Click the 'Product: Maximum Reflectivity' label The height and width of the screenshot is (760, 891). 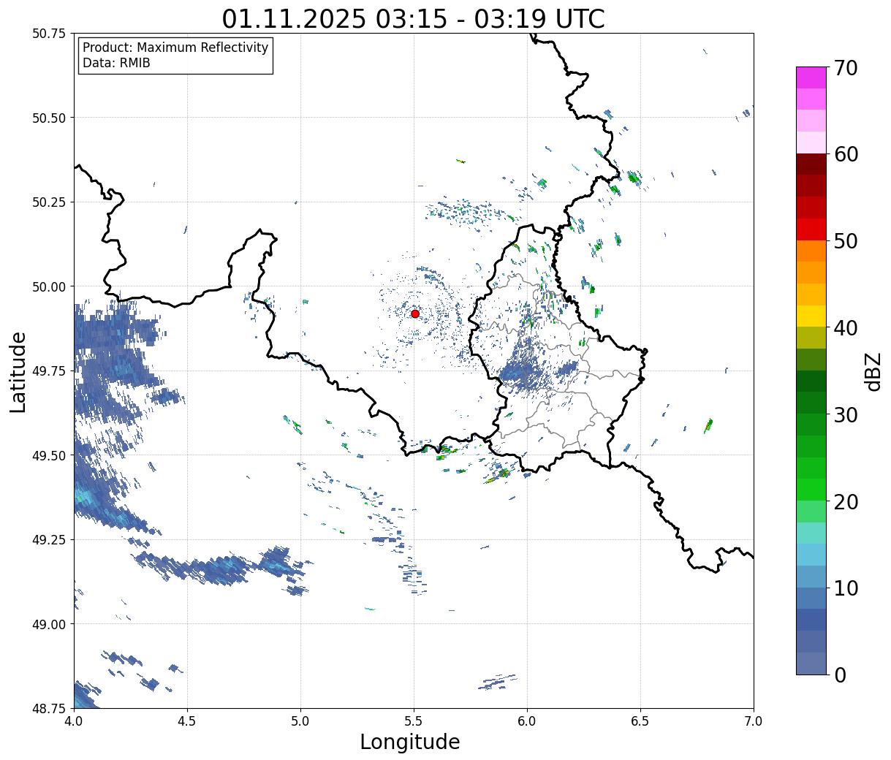[x=175, y=47]
